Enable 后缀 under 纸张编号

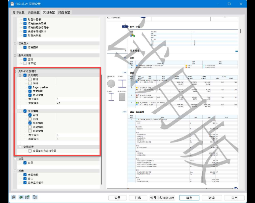[30, 119]
